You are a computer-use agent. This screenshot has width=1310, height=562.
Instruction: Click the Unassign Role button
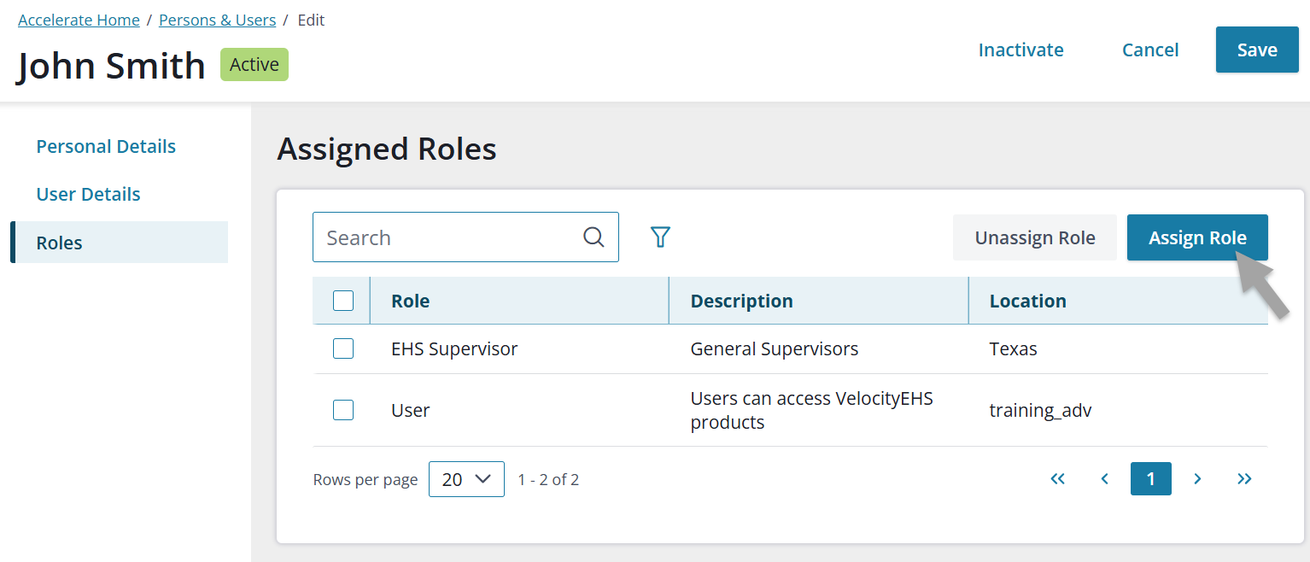pos(1034,237)
